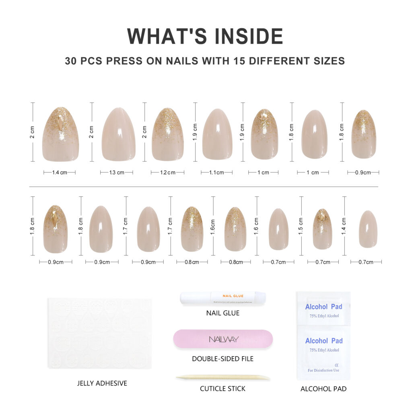Image resolution: width=412 pixels, height=412 pixels.
Task: Open the jelly adhesive sheet
Action: tap(100, 333)
